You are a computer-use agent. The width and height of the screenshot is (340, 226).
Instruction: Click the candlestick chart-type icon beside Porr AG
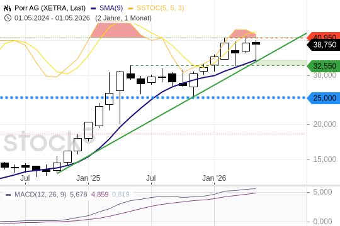[x=7, y=8]
